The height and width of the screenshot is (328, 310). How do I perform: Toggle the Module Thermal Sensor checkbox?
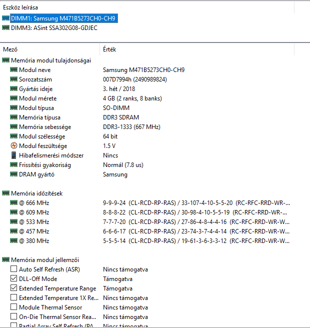pyautogui.click(x=13, y=307)
